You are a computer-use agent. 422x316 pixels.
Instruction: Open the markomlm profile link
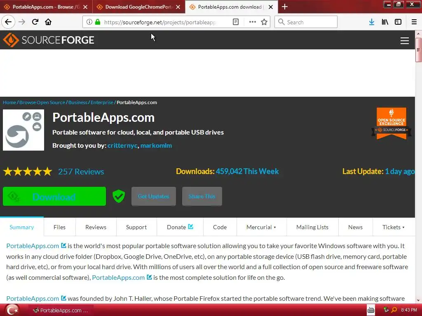pos(156,145)
